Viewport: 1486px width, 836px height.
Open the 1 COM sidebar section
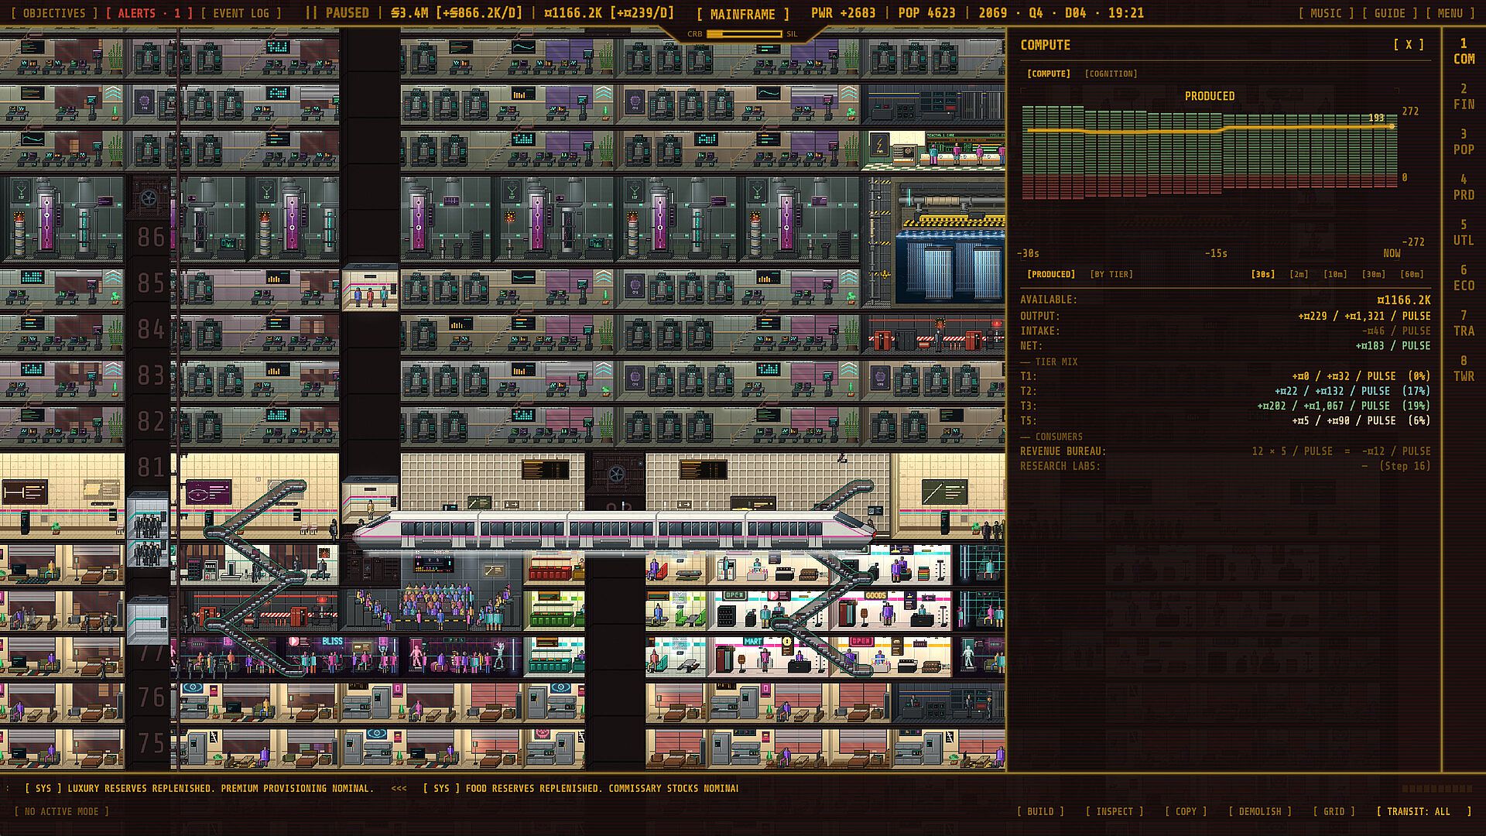point(1464,51)
